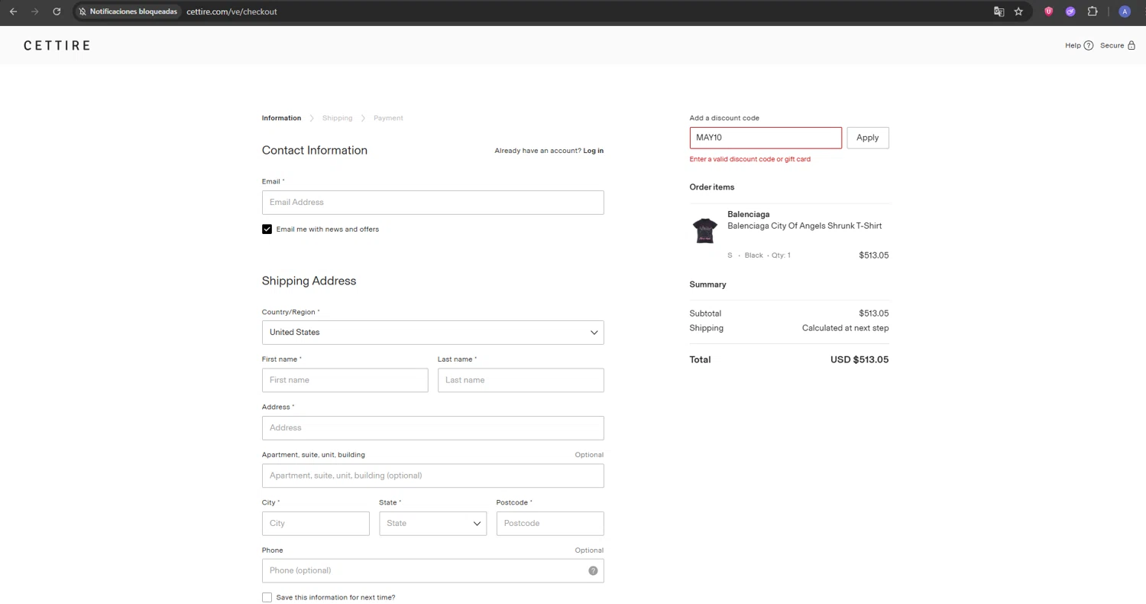The image size is (1146, 604).
Task: Click the discount code field with MAY10
Action: pos(766,138)
